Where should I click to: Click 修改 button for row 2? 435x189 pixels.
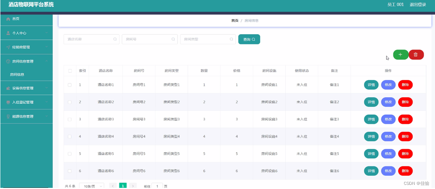tap(388, 102)
